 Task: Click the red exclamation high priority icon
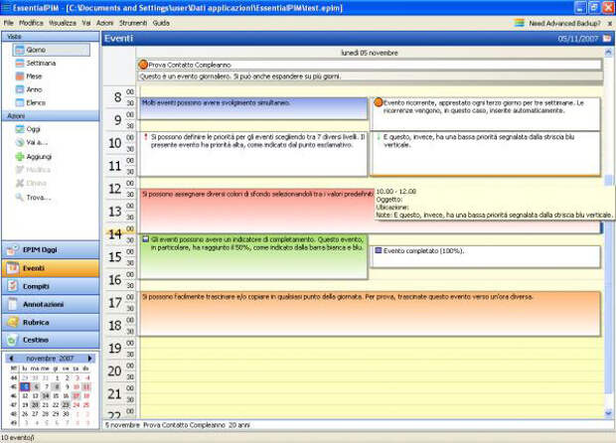146,137
